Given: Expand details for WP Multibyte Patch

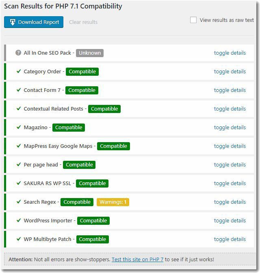Looking at the screenshot, I should pyautogui.click(x=230, y=239).
